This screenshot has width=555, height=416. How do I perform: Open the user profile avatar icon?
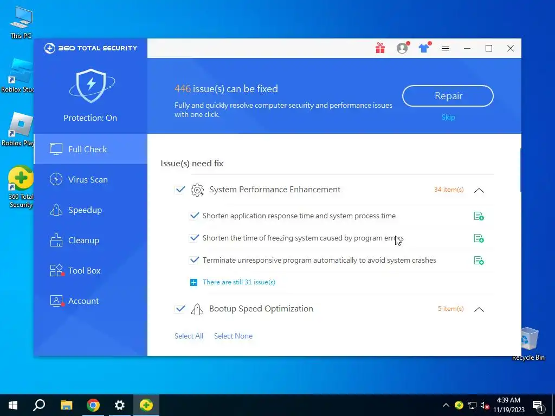pos(402,48)
